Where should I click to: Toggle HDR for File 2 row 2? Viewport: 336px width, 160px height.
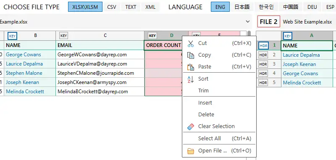(263, 55)
